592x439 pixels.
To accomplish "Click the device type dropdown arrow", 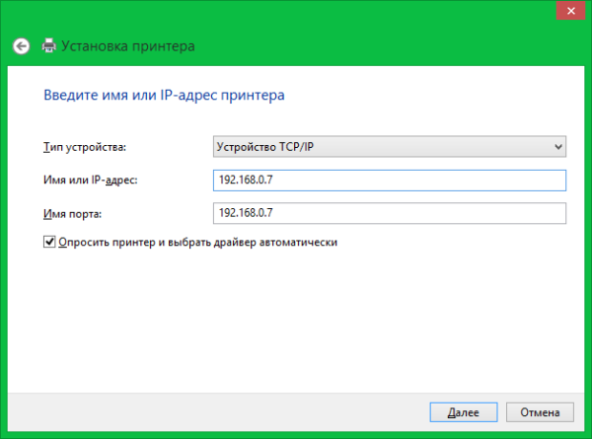I will pyautogui.click(x=557, y=147).
